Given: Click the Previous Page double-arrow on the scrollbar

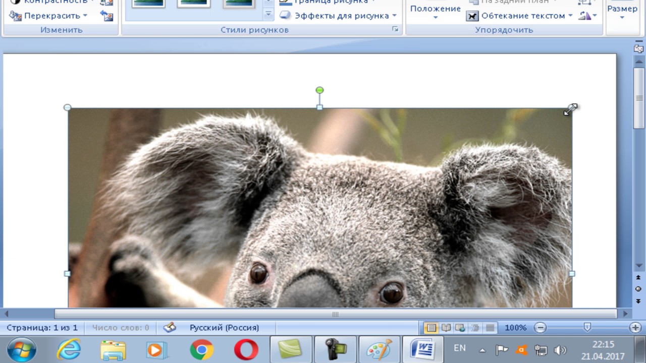Looking at the screenshot, I should [x=638, y=278].
